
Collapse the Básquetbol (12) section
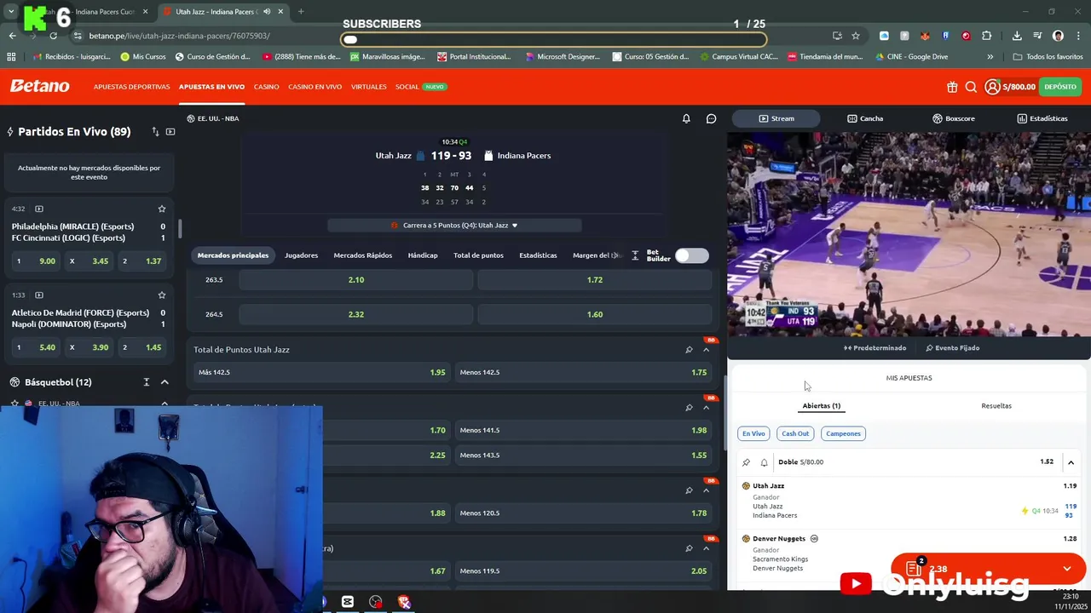coord(165,382)
